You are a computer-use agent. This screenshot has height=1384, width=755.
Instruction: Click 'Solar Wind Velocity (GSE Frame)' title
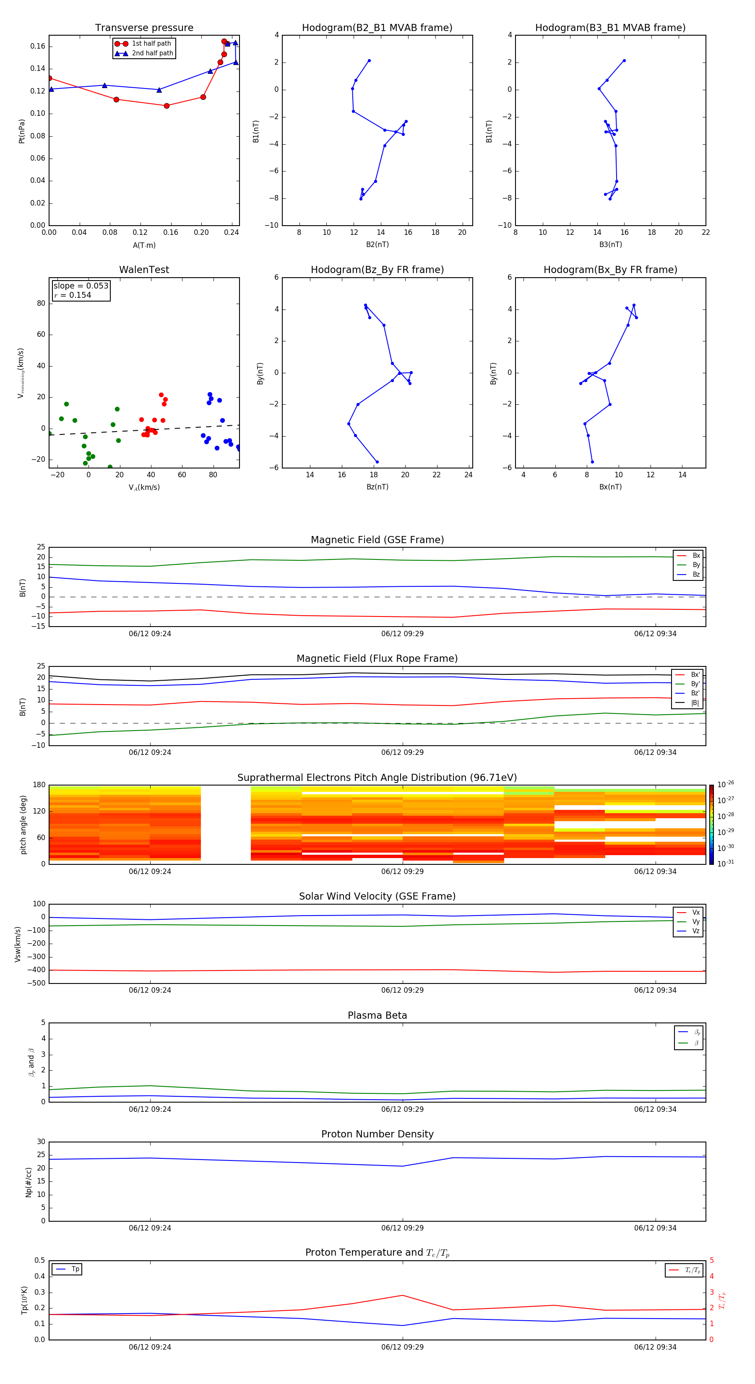[377, 897]
